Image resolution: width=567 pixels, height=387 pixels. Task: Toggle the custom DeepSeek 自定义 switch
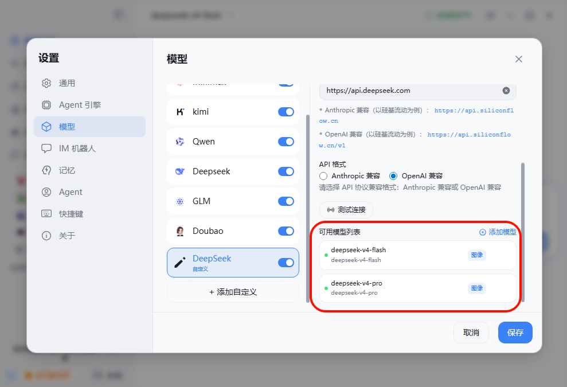coord(286,263)
